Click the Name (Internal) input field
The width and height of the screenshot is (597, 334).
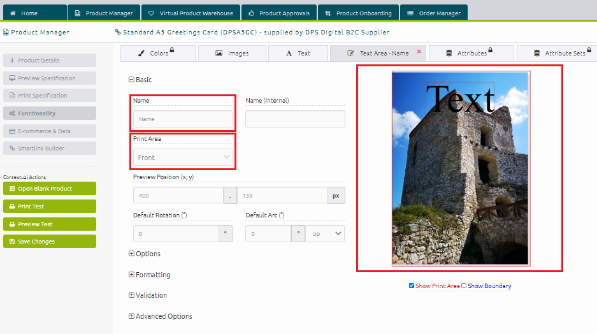295,119
